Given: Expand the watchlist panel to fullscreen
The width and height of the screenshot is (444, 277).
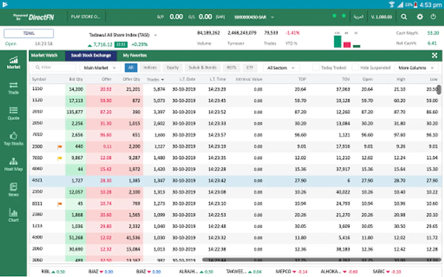Looking at the screenshot, I should click(x=434, y=55).
